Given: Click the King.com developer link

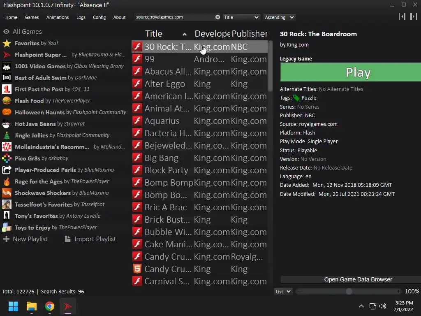Looking at the screenshot, I should point(298,44).
